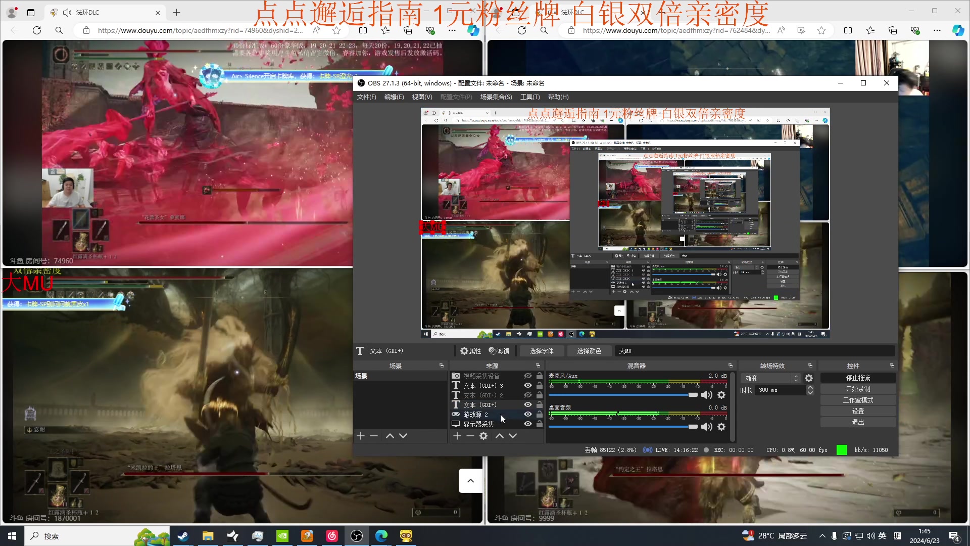The height and width of the screenshot is (546, 970).
Task: Open the 编辑(E) menu
Action: tap(394, 97)
